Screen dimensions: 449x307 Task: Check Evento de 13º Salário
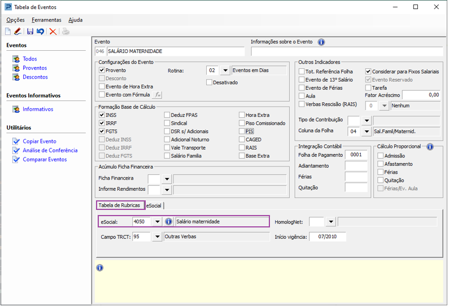(x=302, y=80)
